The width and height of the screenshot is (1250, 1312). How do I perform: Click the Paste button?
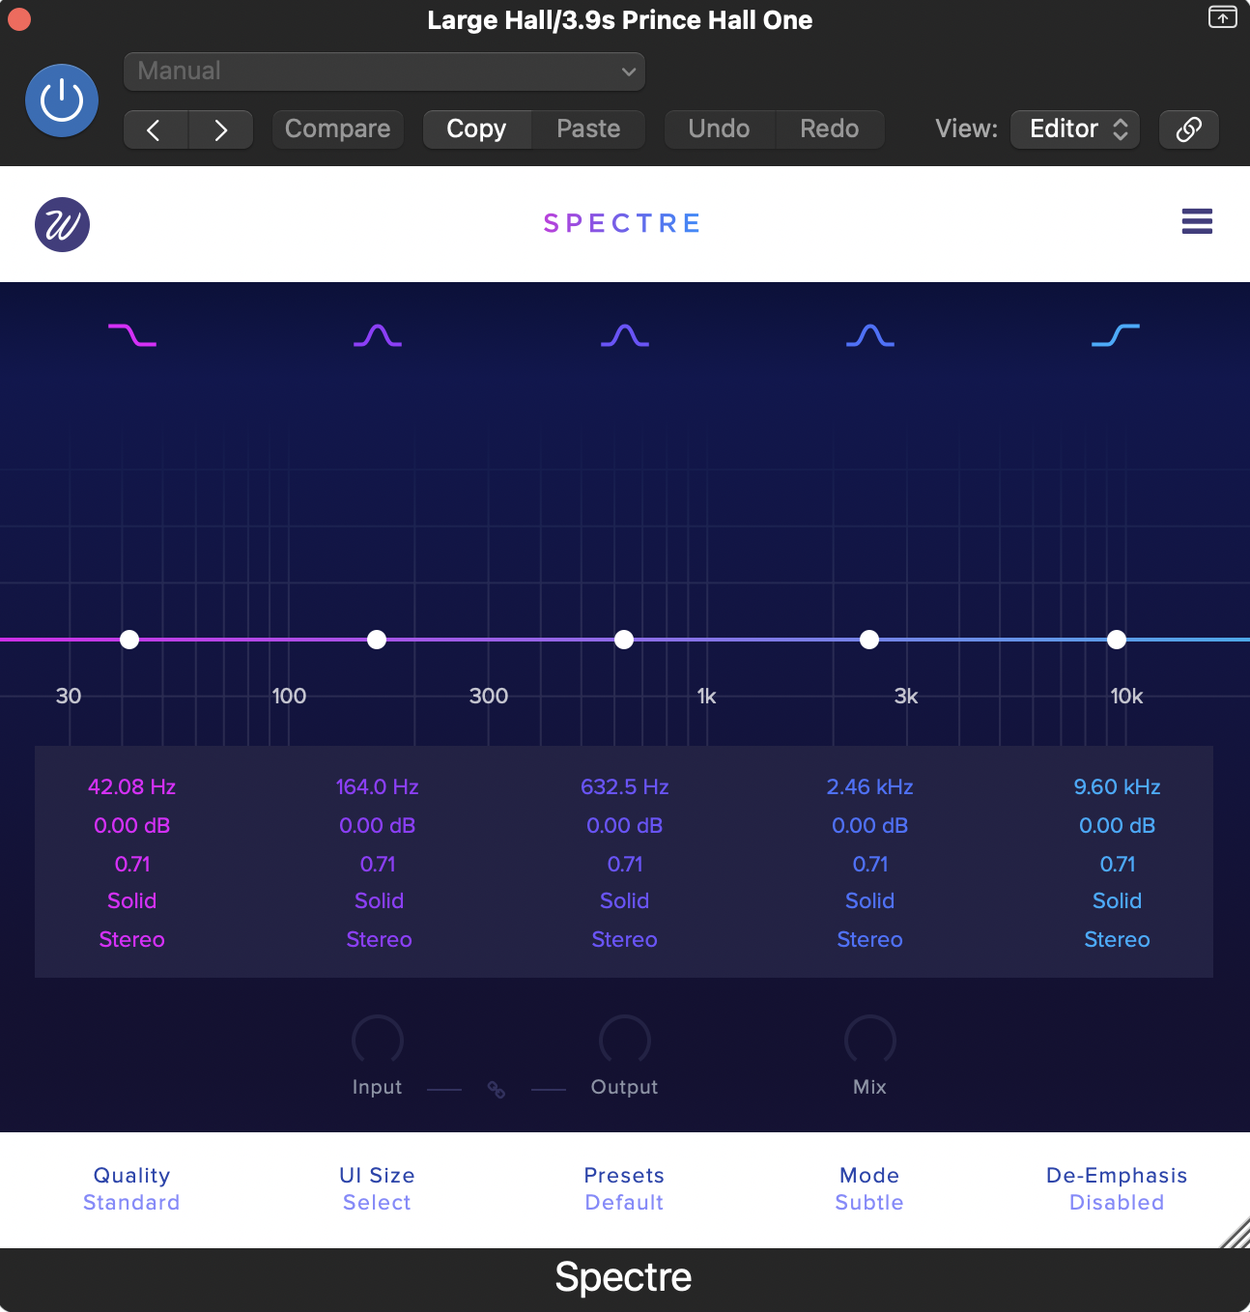[588, 129]
